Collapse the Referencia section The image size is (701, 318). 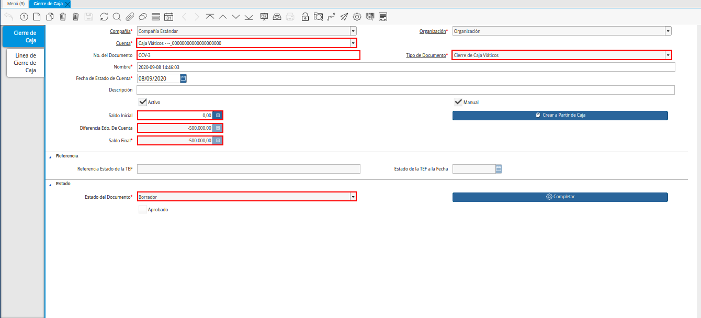50,156
